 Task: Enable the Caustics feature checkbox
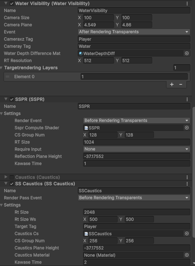coord(12,177)
